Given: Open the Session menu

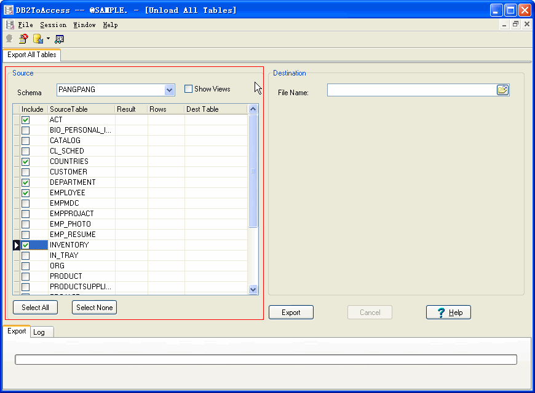Looking at the screenshot, I should click(53, 25).
